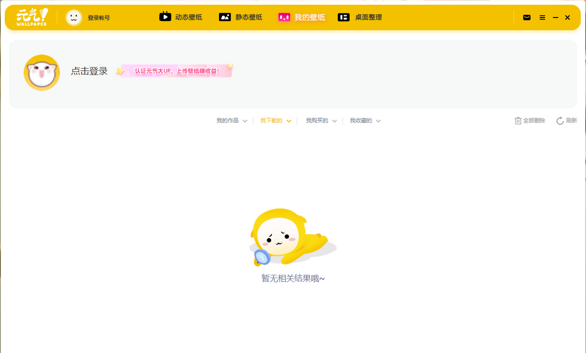Select the 我收藏的 filter
Image resolution: width=586 pixels, height=353 pixels.
point(361,121)
